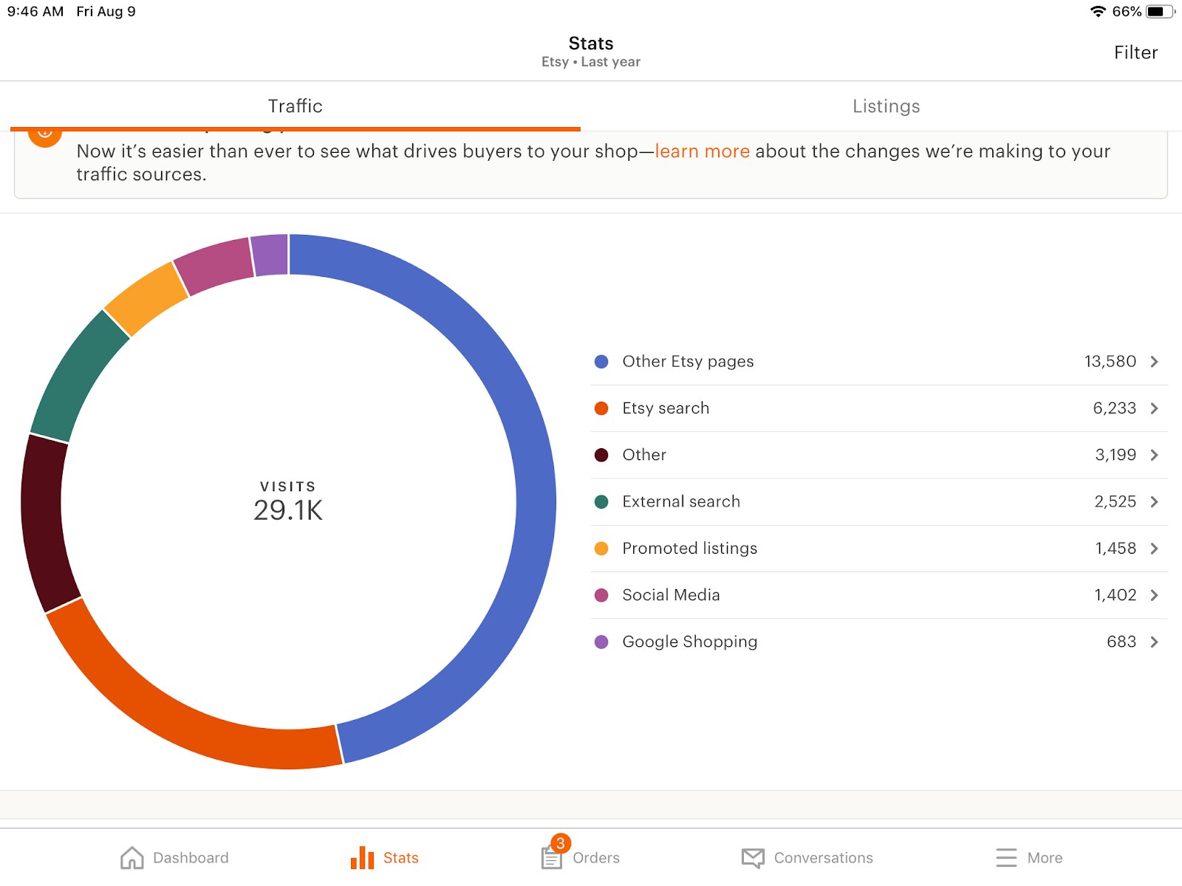Follow the learn more link
This screenshot has height=886, width=1182.
pos(702,151)
